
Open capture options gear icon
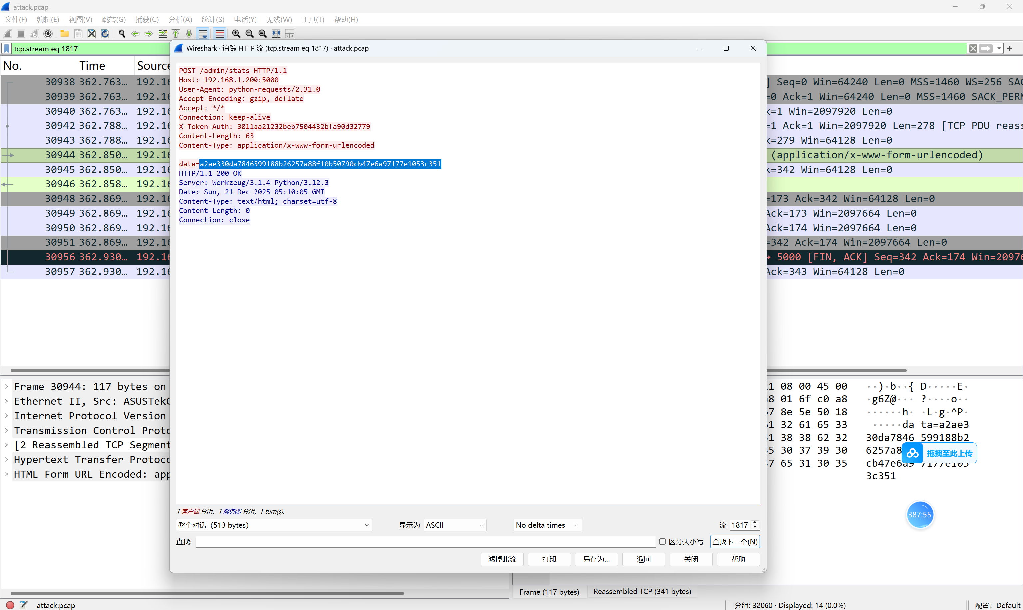pyautogui.click(x=48, y=34)
